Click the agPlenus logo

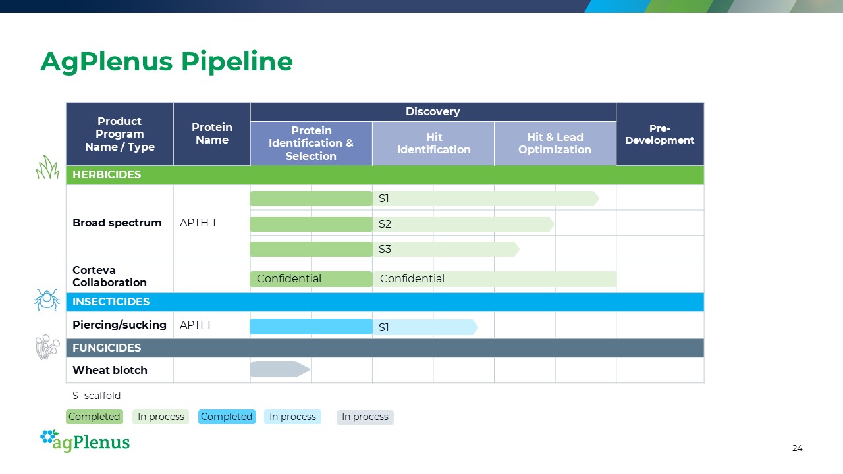[85, 441]
